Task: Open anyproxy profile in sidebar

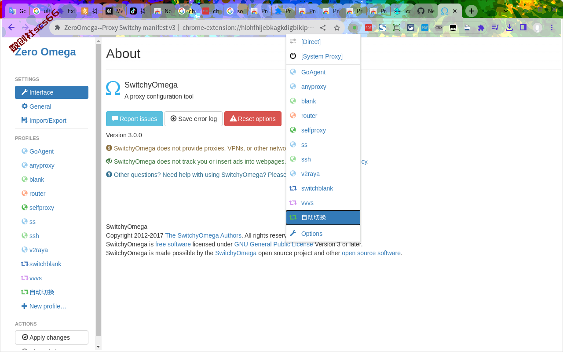Action: point(51,165)
